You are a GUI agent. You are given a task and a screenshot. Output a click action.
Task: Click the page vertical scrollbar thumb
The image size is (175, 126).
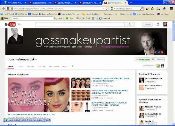tap(174, 32)
